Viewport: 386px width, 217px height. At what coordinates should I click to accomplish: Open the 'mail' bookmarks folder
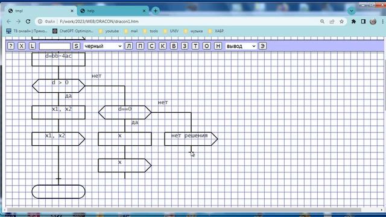point(131,31)
